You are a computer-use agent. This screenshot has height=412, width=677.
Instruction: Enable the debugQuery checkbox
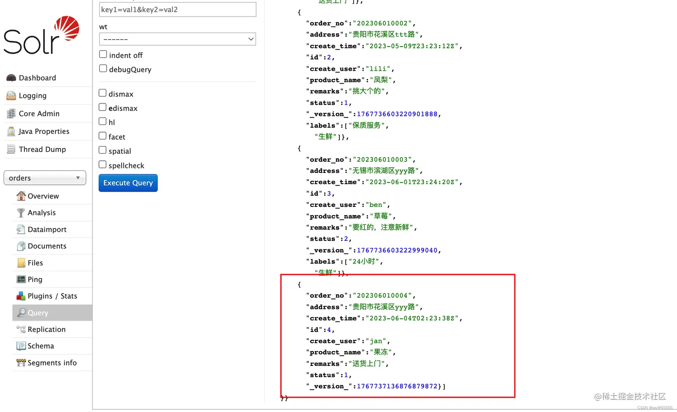coord(103,69)
